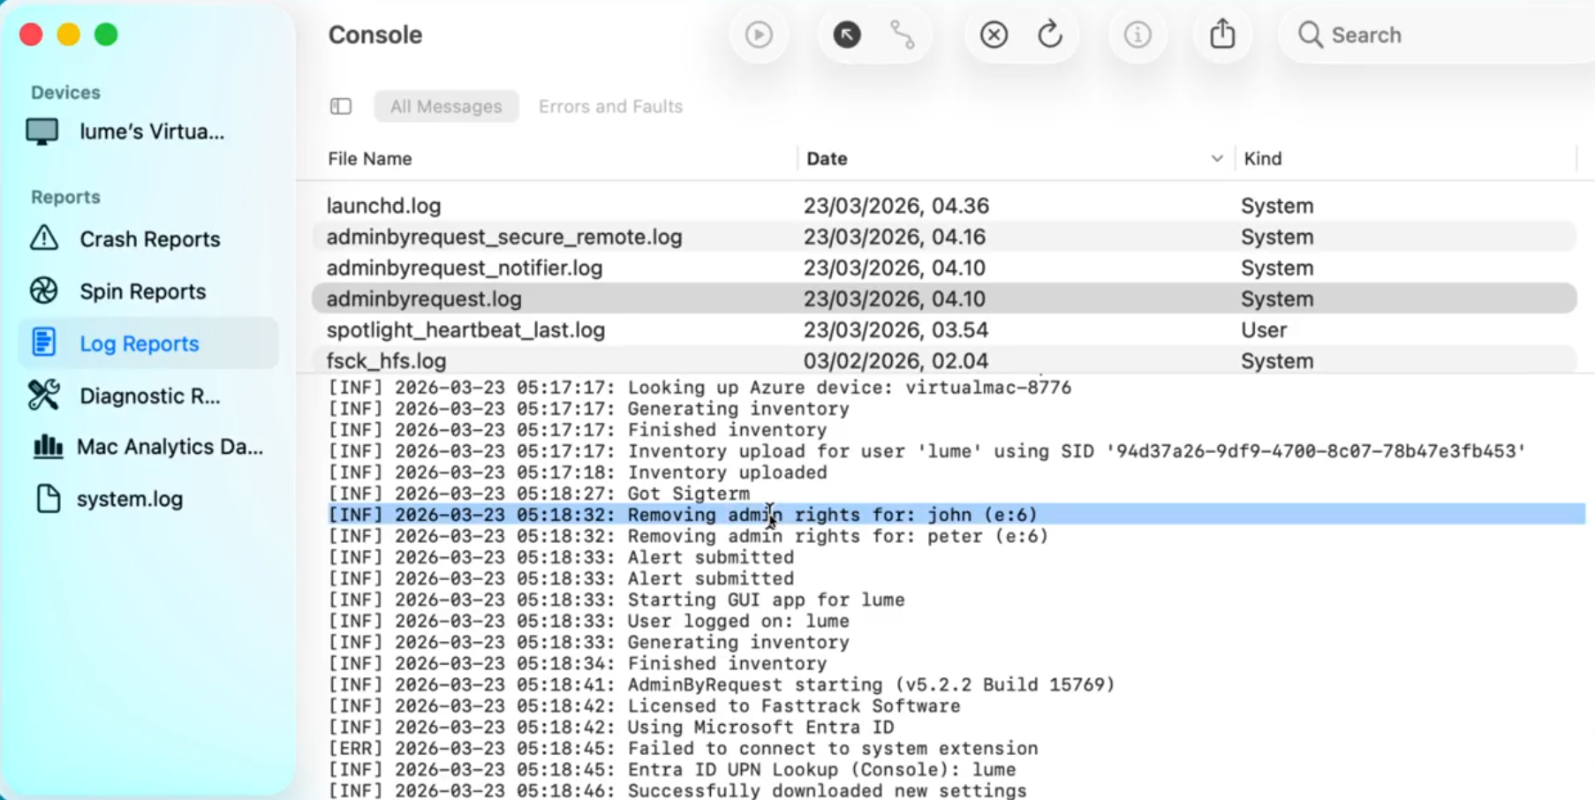Click the Start streaming play button
The width and height of the screenshot is (1595, 800).
click(759, 35)
